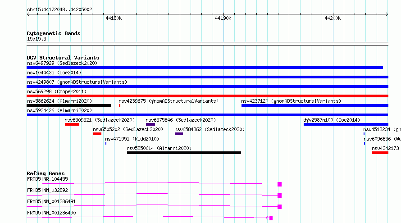
Task: Click the FRMD5|NM_001286491 transcript label
Action: click(51, 201)
